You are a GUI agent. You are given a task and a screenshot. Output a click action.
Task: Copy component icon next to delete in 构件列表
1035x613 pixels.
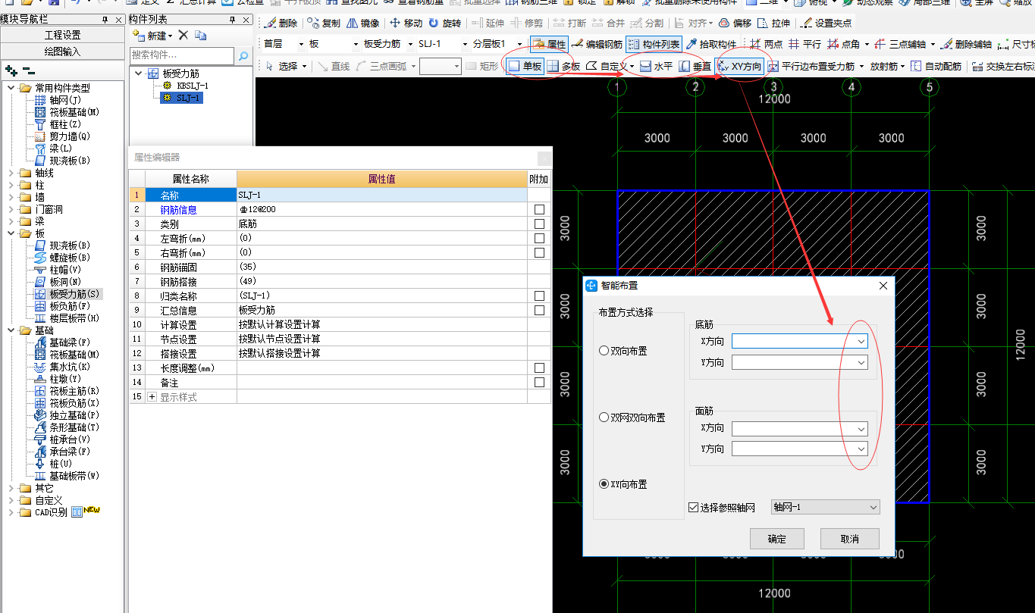200,36
